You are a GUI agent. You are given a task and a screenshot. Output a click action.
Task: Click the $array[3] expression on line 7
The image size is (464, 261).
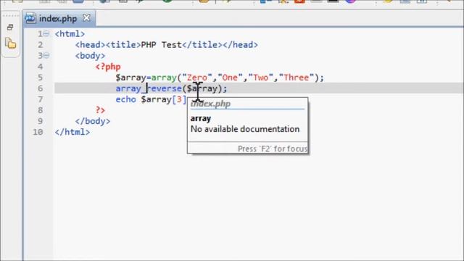coord(164,99)
